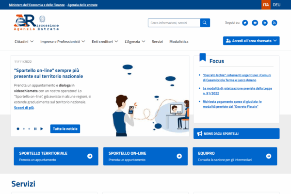Open Accedi all'area riservata dropdown
This screenshot has width=291, height=194.
(x=251, y=41)
